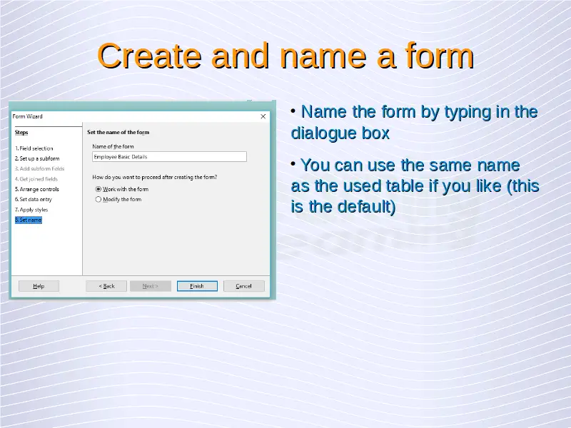Go to step 6 Set data entry

coord(34,200)
